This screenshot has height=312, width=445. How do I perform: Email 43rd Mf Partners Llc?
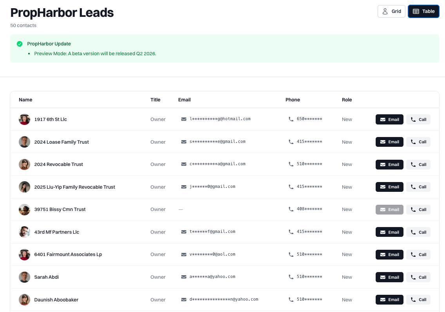tap(389, 232)
